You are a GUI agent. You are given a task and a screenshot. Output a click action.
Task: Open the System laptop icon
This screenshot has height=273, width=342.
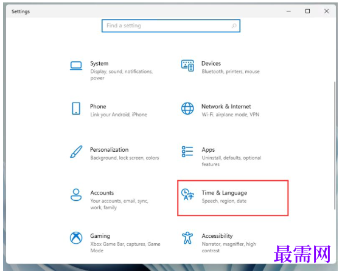76,66
